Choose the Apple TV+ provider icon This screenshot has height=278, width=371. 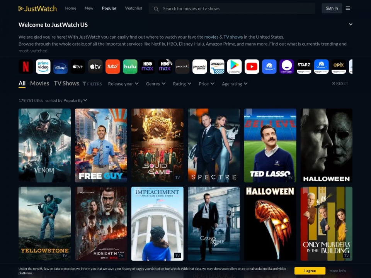[x=78, y=67]
